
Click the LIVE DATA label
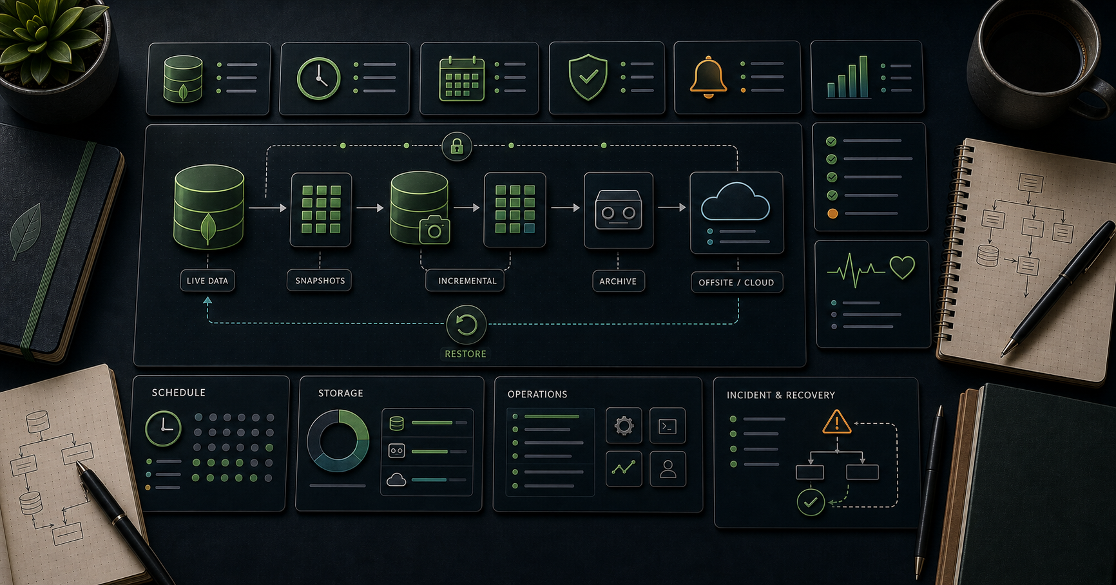[207, 281]
